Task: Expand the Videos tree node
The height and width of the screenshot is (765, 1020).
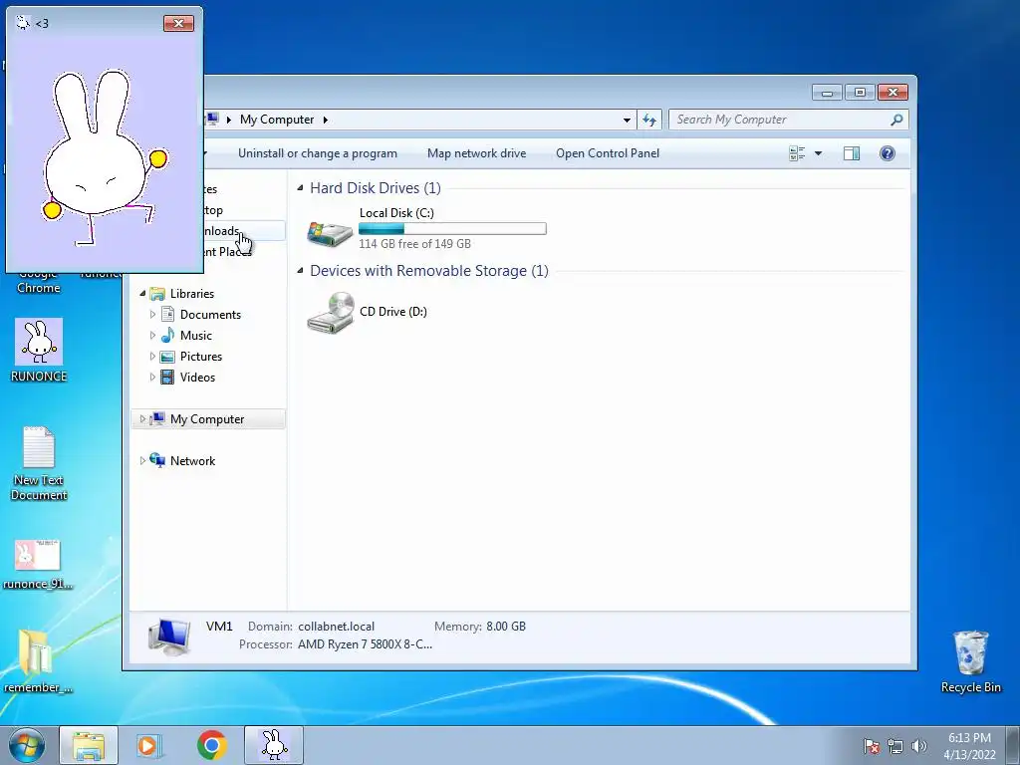Action: [x=152, y=378]
